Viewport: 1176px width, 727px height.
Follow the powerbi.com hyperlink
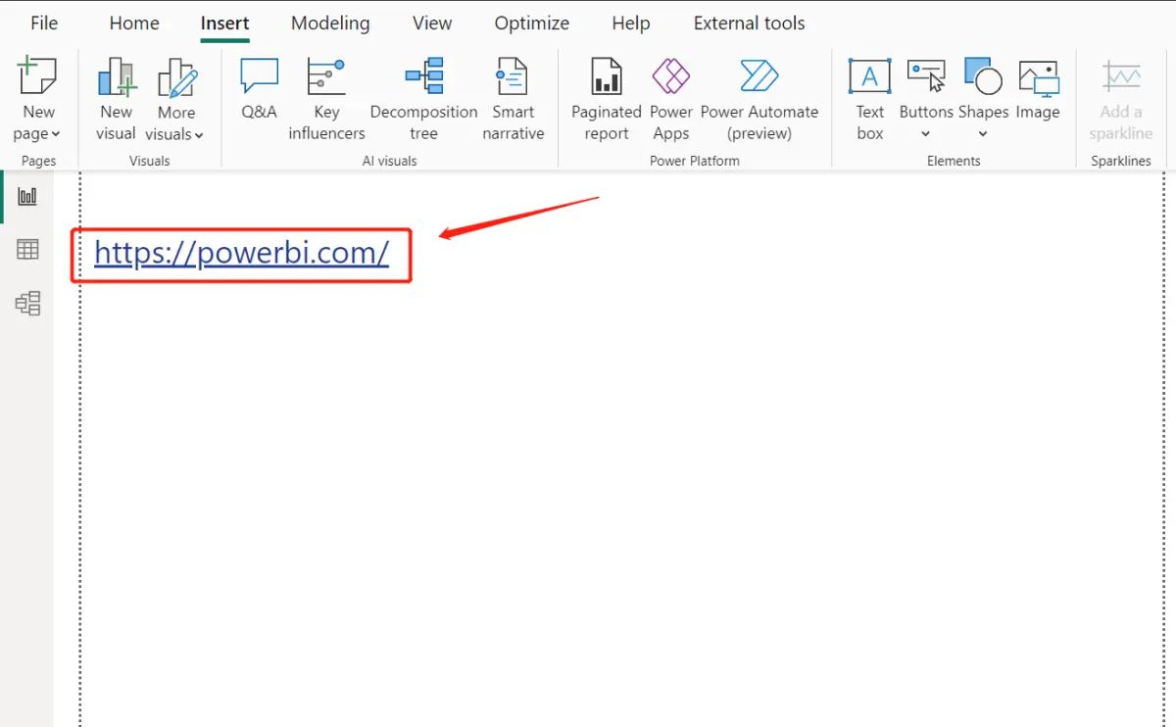click(240, 253)
